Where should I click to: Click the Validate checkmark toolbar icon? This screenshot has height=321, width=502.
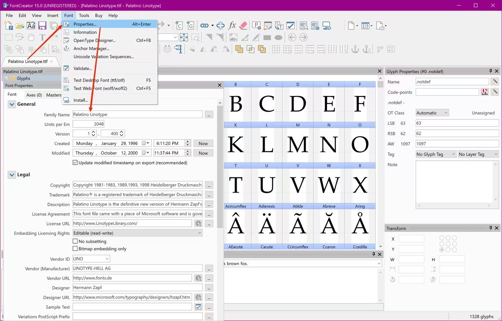pyautogui.click(x=291, y=26)
